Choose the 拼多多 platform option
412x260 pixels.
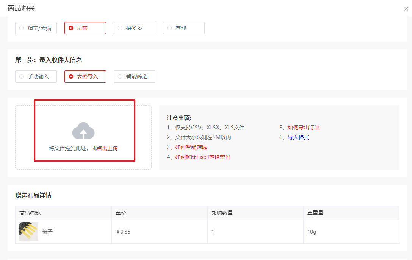tap(135, 28)
